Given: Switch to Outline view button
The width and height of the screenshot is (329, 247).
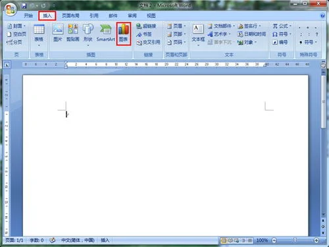Looking at the screenshot, I should (x=243, y=240).
